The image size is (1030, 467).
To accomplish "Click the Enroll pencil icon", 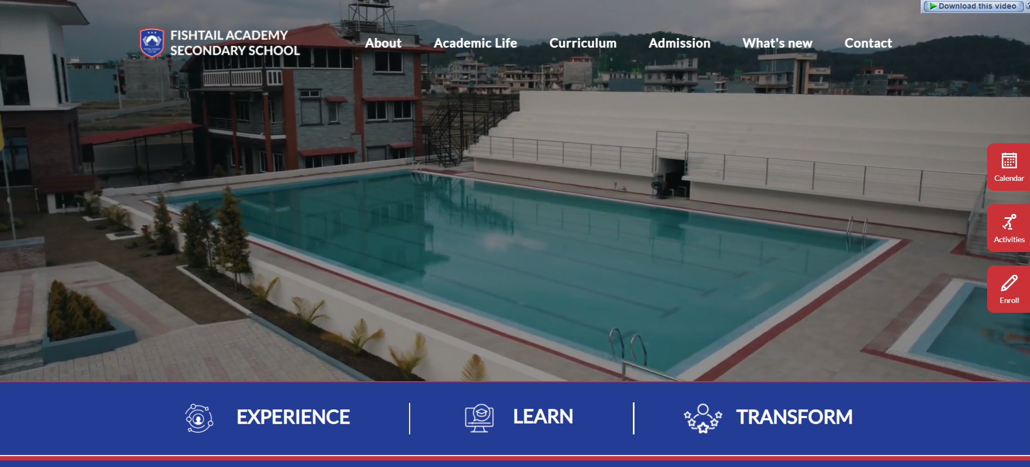I will pos(1009,283).
